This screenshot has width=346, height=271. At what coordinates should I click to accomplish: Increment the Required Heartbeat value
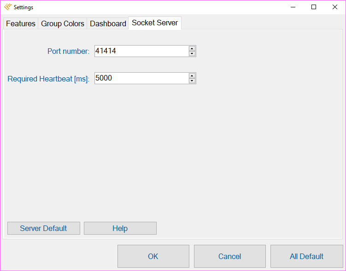pyautogui.click(x=192, y=76)
